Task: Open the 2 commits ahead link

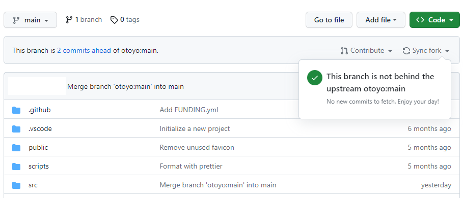Action: [84, 51]
